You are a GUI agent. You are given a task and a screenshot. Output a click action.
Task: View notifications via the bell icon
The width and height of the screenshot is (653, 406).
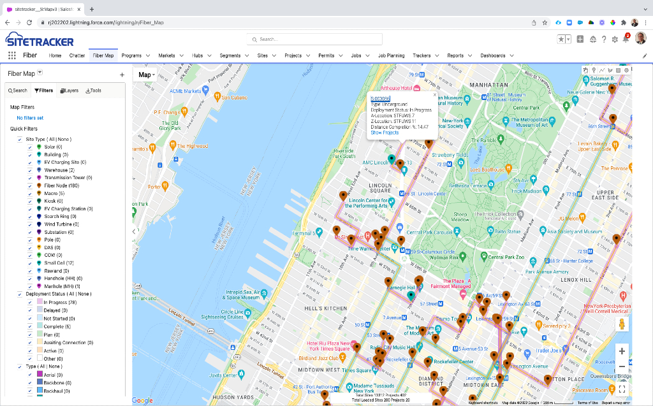pyautogui.click(x=626, y=39)
